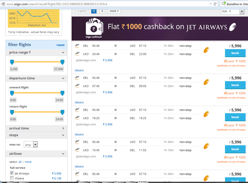The width and height of the screenshot is (248, 183).
Task: Select all airlines link
Action: 20,162
